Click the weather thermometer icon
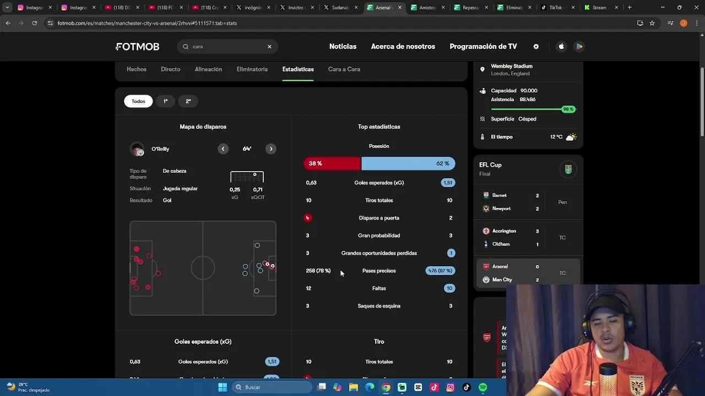 click(482, 137)
